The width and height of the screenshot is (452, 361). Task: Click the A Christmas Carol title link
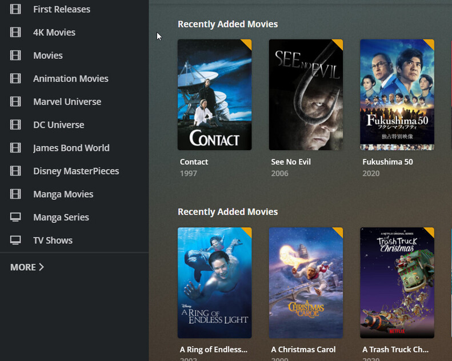(x=303, y=350)
